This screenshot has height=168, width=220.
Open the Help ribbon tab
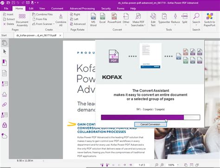point(133,8)
